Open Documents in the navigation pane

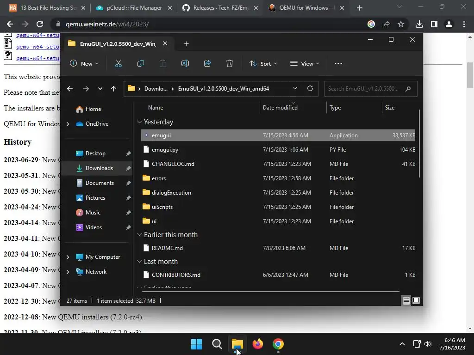[x=100, y=183]
